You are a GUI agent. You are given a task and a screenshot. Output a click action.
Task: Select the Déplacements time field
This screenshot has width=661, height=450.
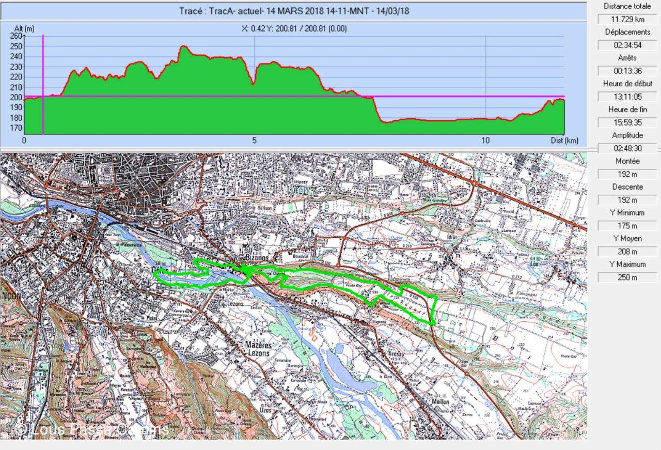click(x=627, y=45)
